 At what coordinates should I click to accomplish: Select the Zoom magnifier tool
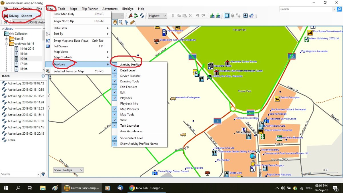(x=121, y=22)
